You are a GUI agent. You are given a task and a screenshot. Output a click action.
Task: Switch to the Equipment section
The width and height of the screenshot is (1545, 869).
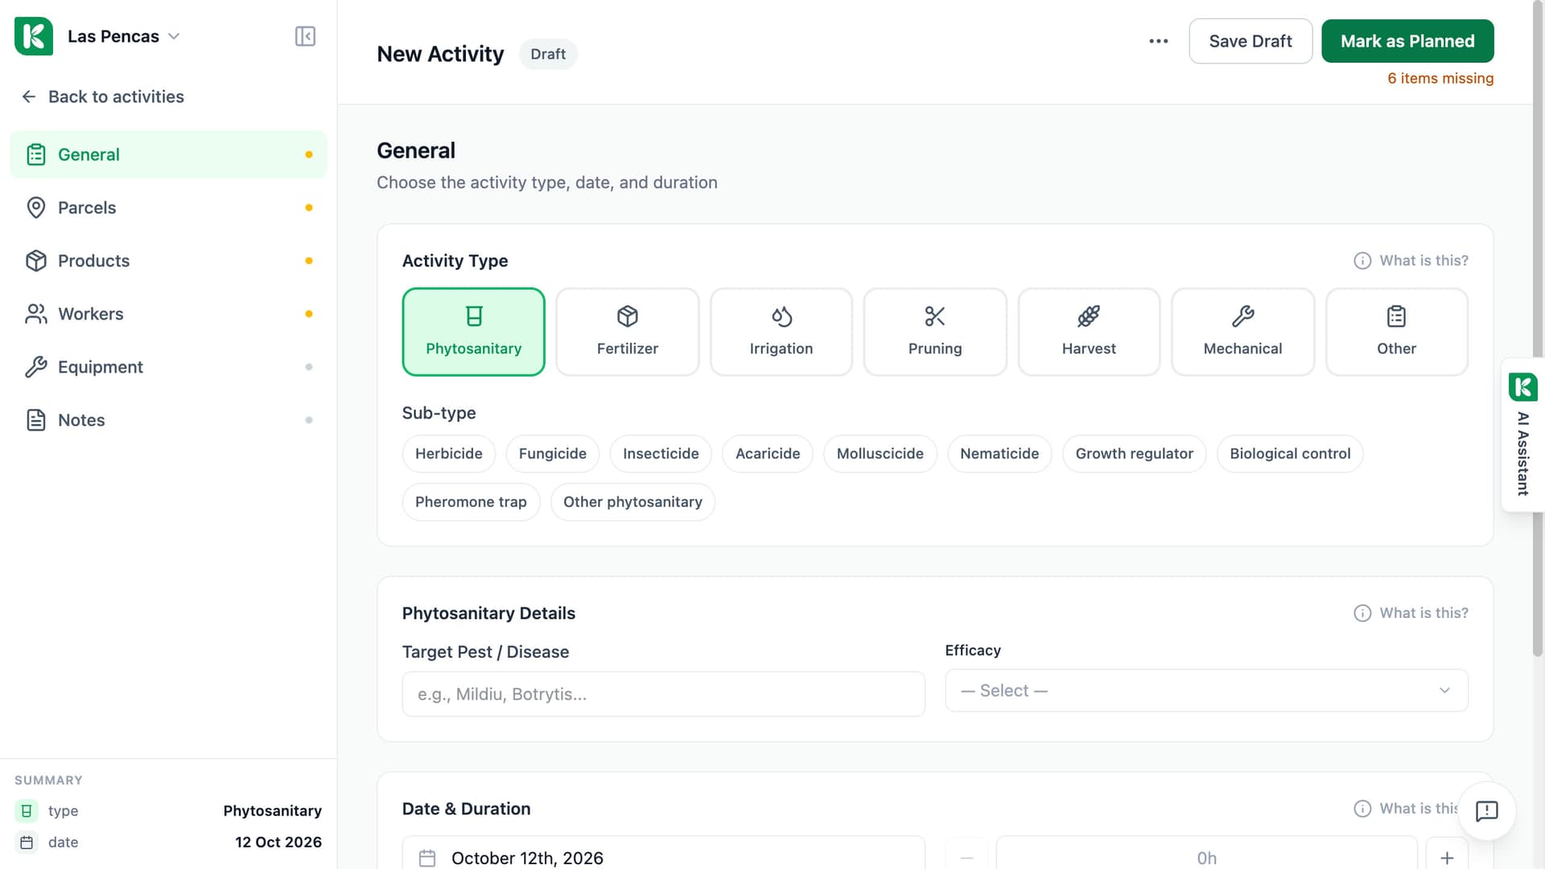(168, 367)
